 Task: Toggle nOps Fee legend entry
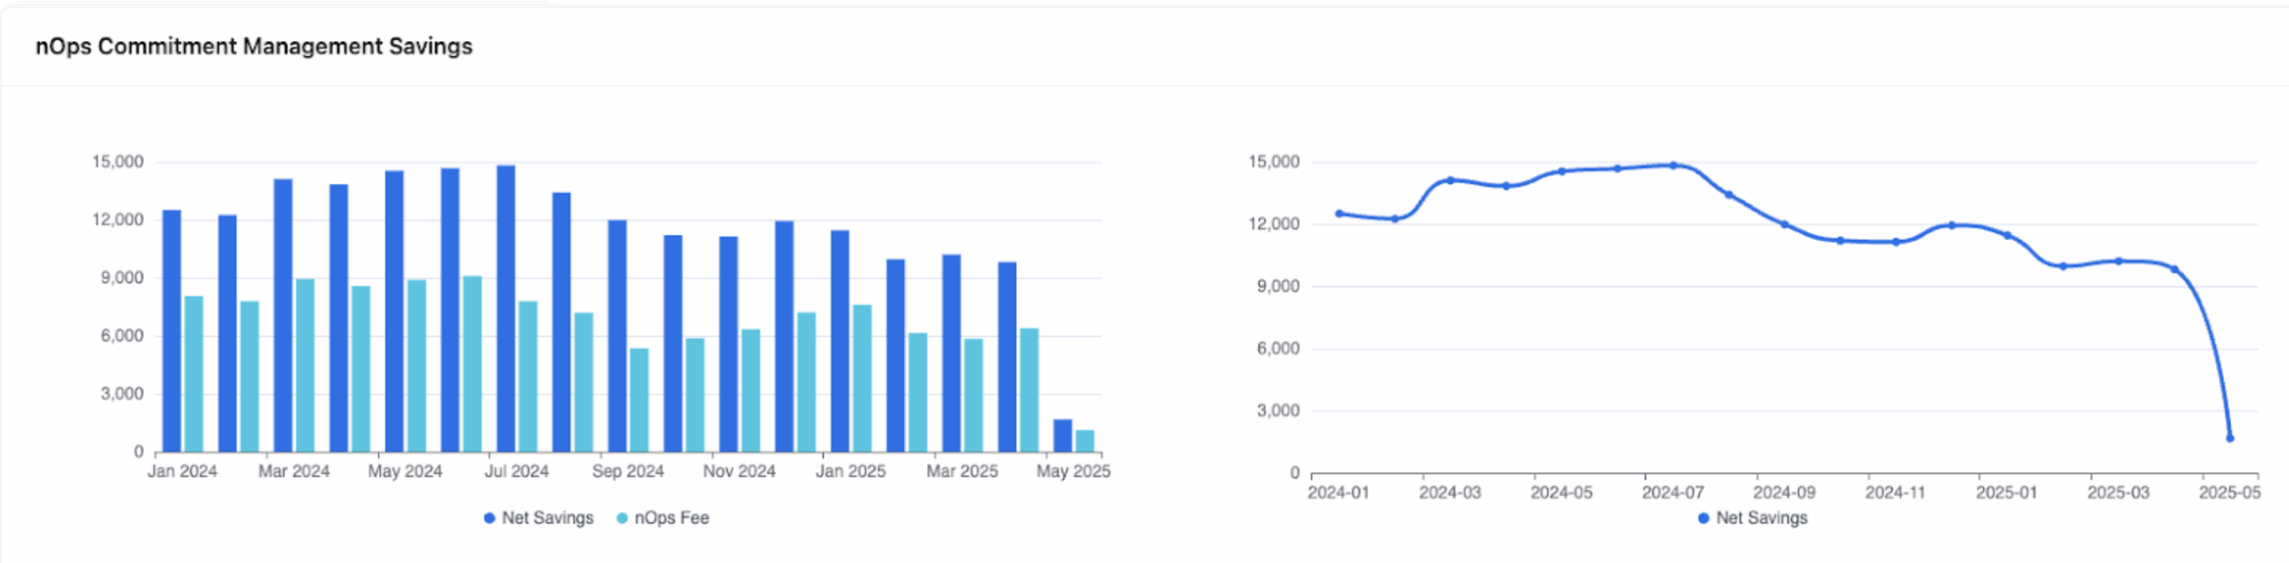click(x=663, y=518)
